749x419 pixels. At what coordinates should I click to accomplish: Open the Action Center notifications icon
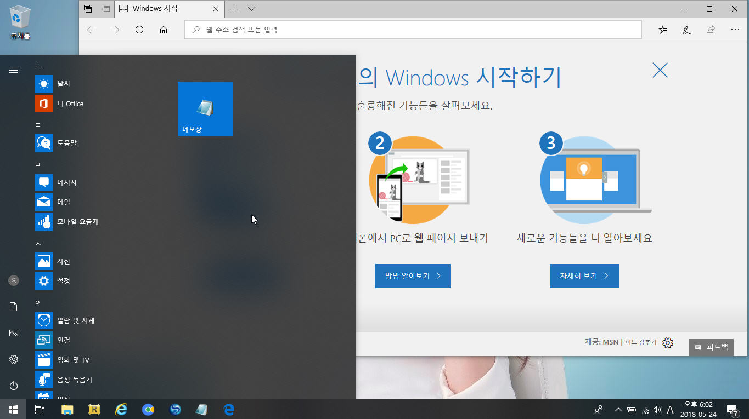tap(731, 409)
